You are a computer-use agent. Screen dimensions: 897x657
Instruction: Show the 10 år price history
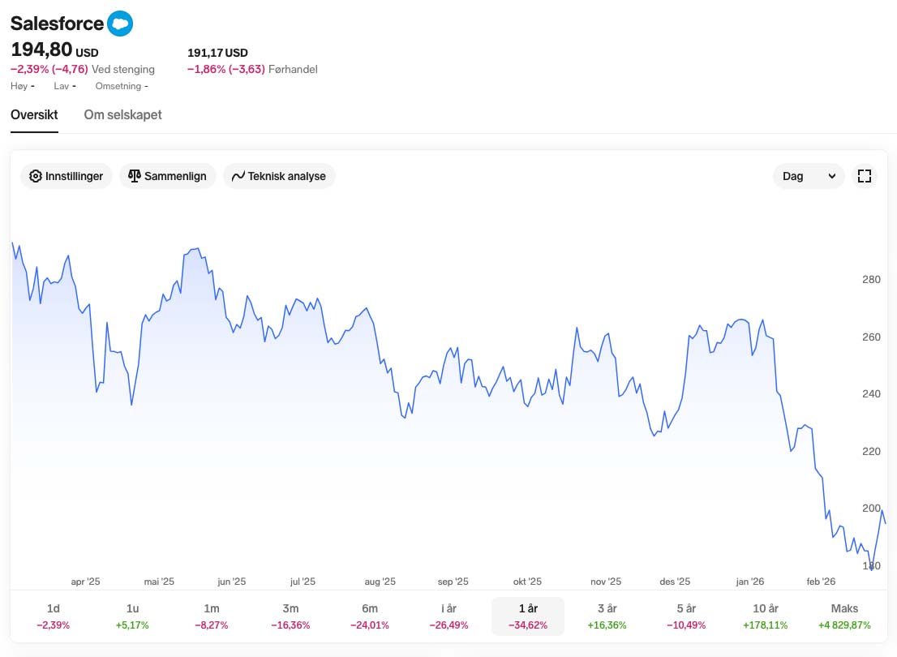pos(765,616)
